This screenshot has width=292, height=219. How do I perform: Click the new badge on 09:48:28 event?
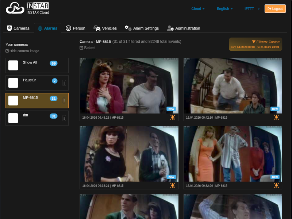[x=171, y=109]
